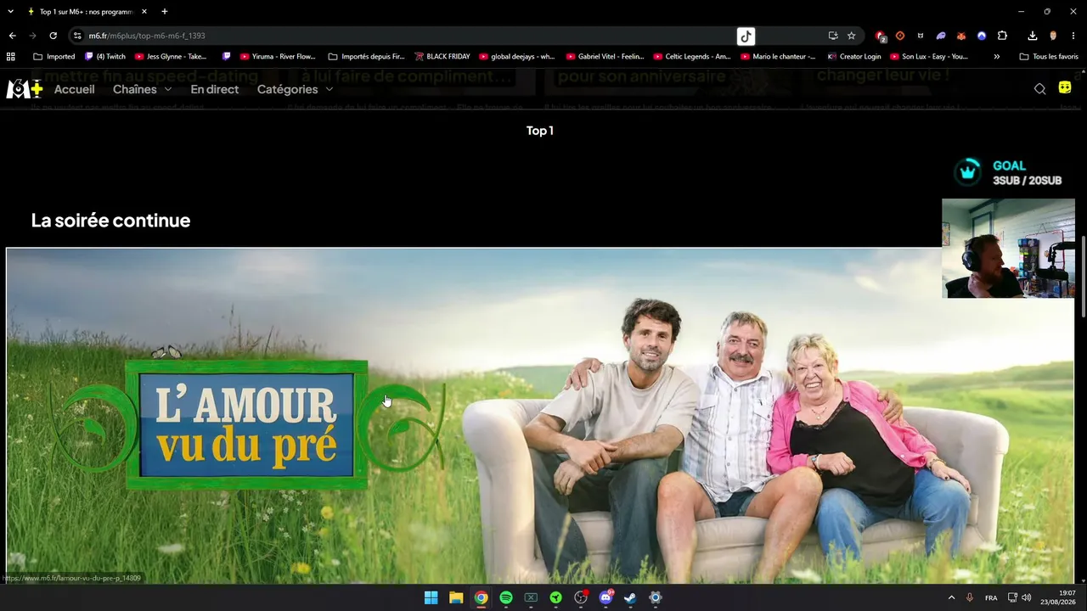Open the browser Downloads icon

click(1032, 36)
